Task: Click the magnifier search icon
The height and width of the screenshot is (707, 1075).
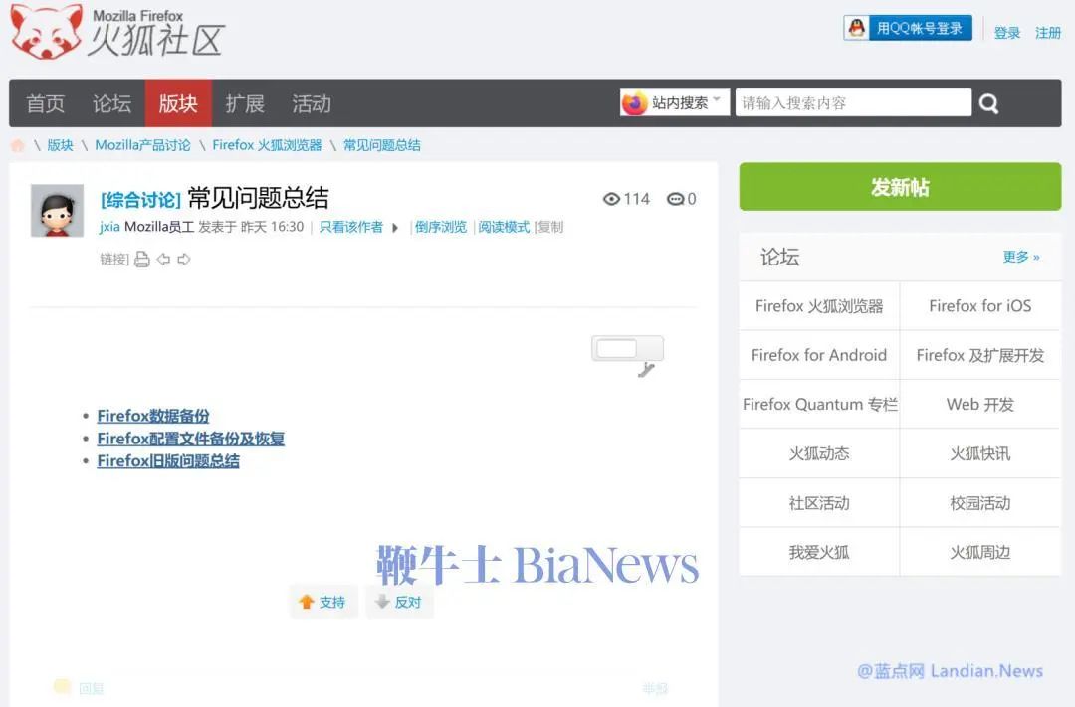Action: (988, 103)
